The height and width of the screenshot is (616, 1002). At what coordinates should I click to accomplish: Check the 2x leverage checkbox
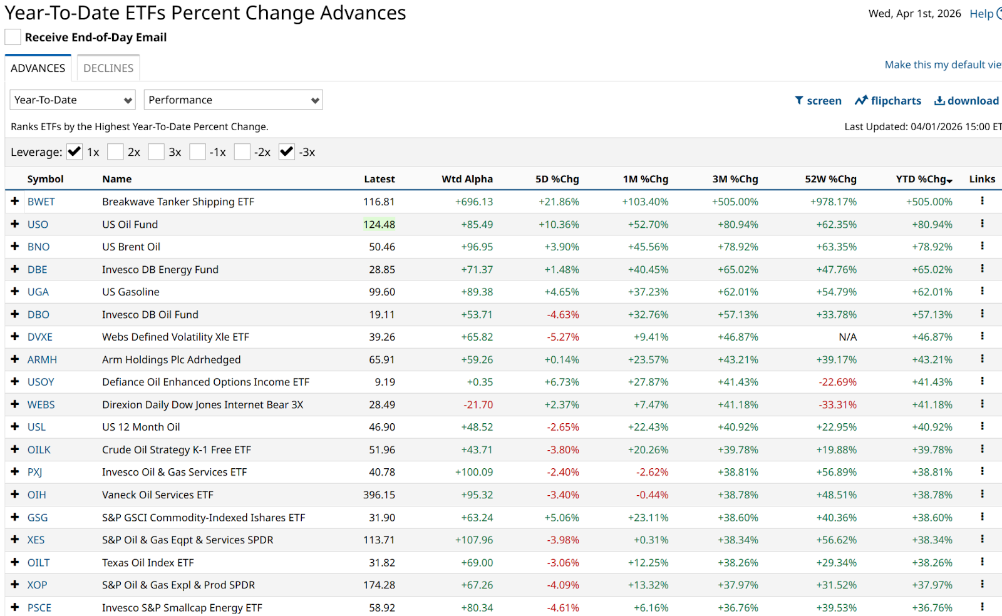tap(115, 152)
